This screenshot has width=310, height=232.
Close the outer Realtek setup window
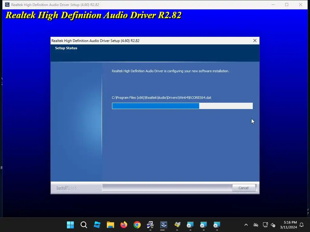(x=301, y=5)
